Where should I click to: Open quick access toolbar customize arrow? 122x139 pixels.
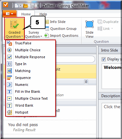tap(38, 6)
